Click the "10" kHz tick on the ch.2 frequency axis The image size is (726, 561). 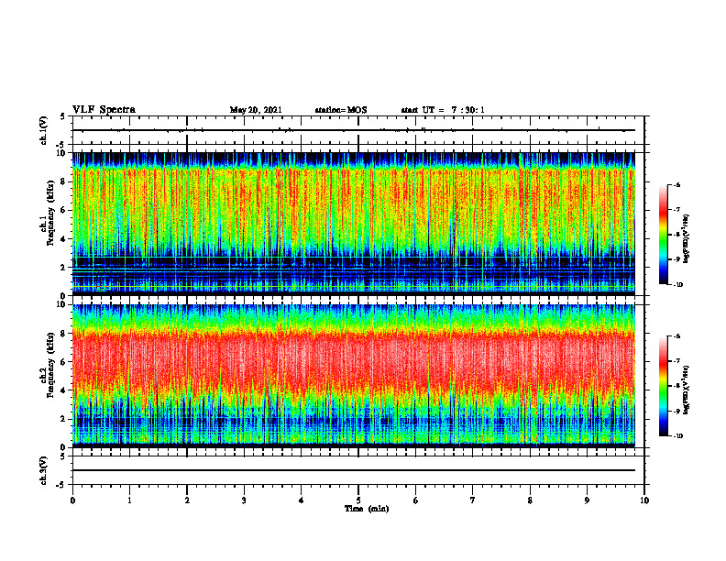pyautogui.click(x=62, y=304)
